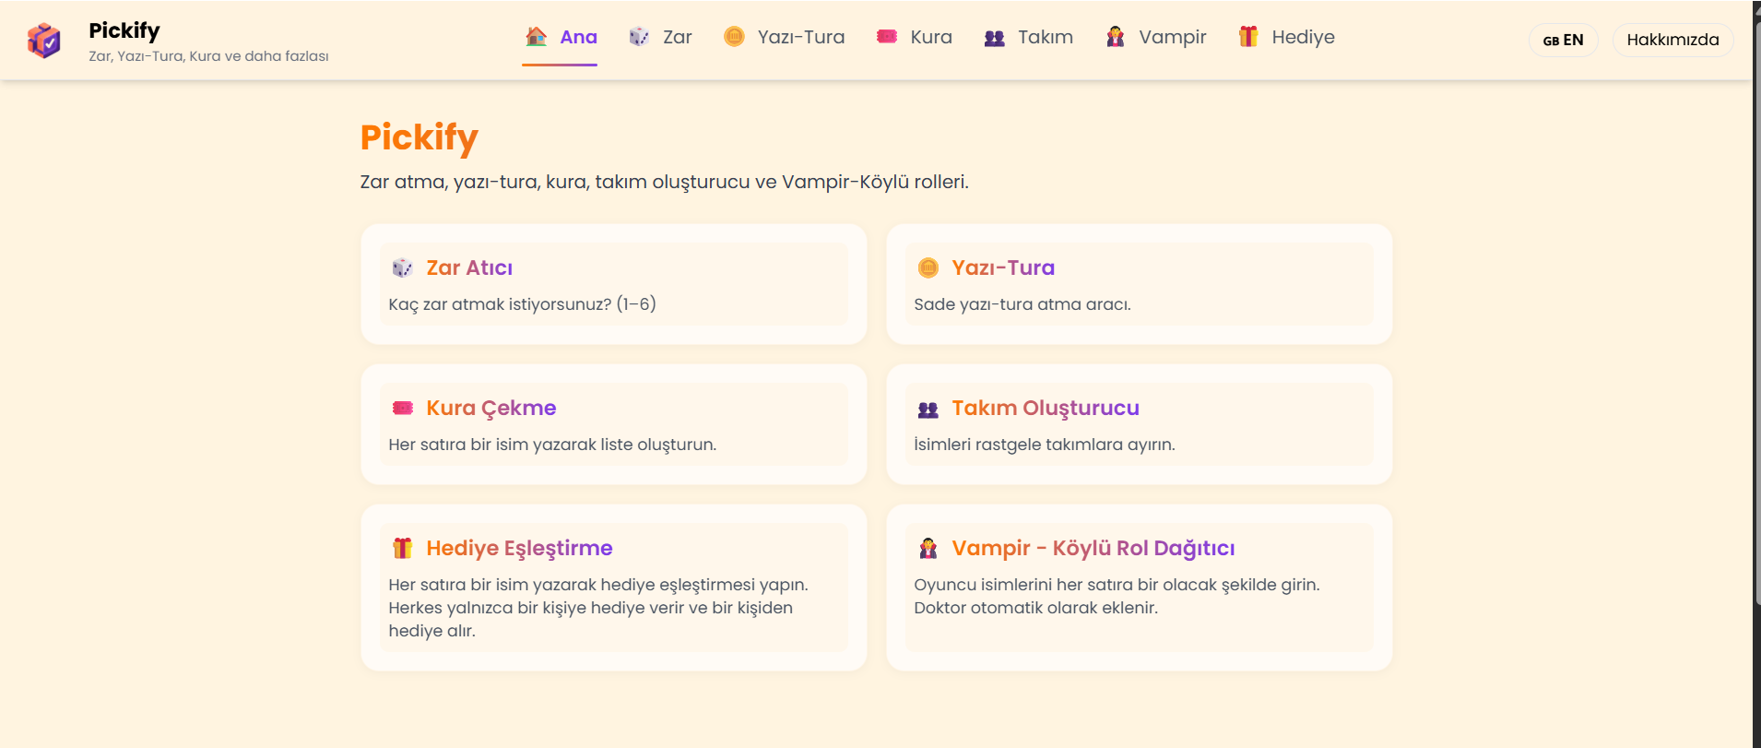Click the text "Kaç zar atmak istiyorsunuz? (1–6)"
This screenshot has width=1761, height=748.
pyautogui.click(x=522, y=304)
